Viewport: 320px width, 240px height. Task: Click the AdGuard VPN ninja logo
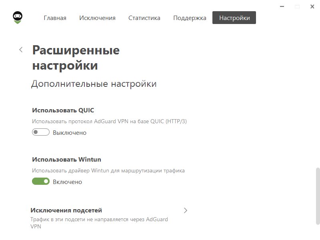click(18, 18)
